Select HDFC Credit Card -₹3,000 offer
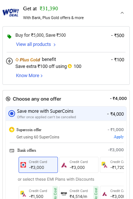 coord(38,165)
